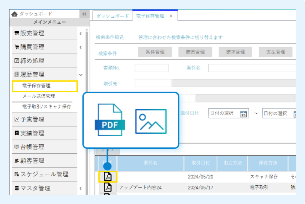Collapse the sidebar with the double-chevron button

click(x=84, y=14)
